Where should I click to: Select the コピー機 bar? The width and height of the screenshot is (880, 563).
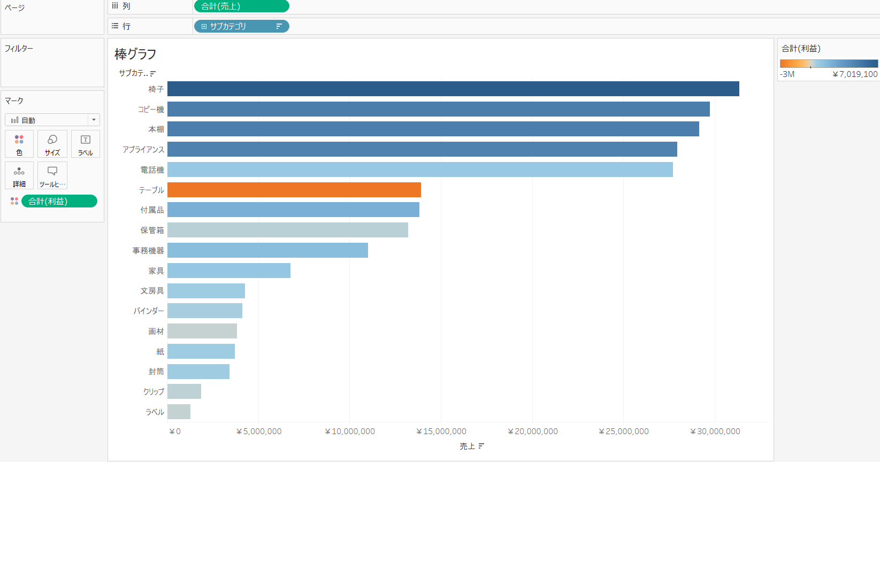pos(439,109)
